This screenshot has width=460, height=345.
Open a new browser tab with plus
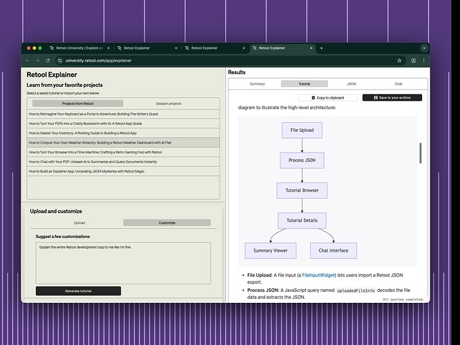coord(322,48)
